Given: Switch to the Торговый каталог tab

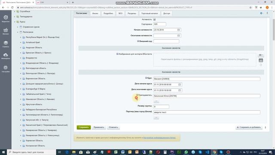Looking at the screenshot, I should (150, 13).
